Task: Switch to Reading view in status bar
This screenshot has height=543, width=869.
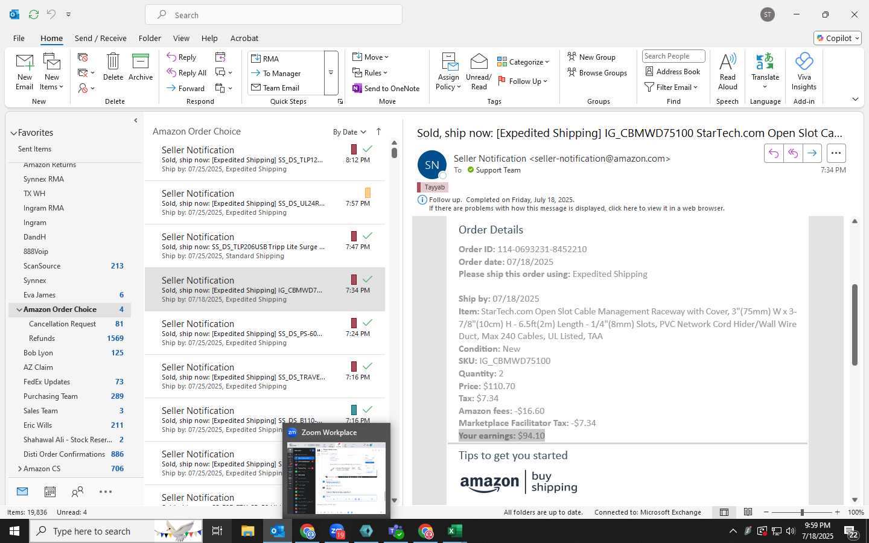Action: tap(748, 512)
